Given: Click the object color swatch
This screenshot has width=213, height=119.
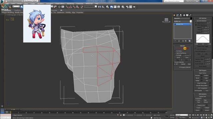Looking at the screenshot, I should coord(191,19).
